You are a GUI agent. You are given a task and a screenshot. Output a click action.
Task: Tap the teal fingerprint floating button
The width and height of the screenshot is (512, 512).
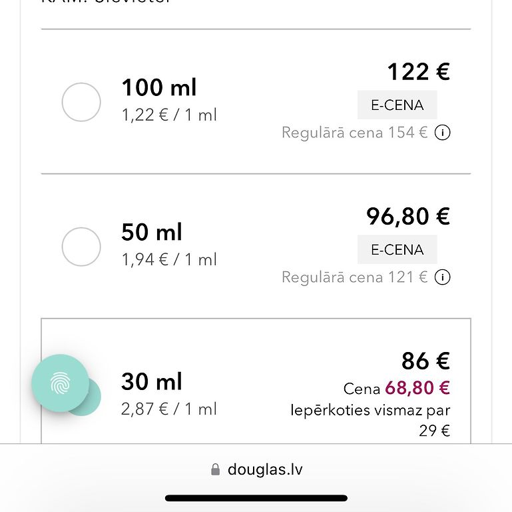60,383
